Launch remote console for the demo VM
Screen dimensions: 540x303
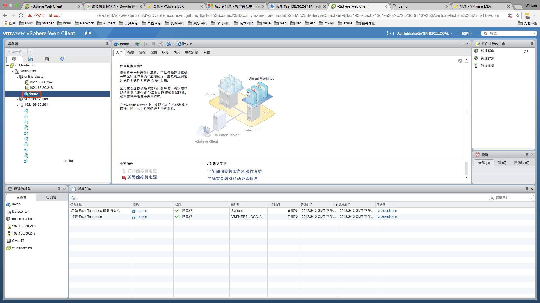coord(138,44)
